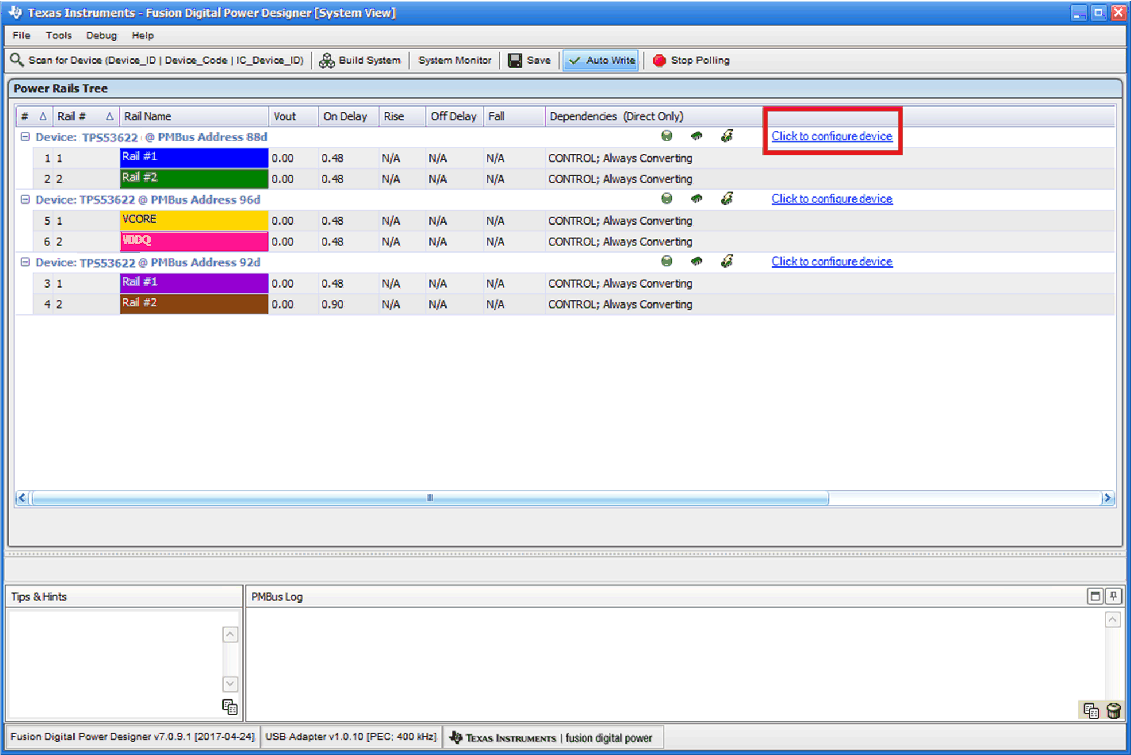Open the Tools menu

click(58, 36)
